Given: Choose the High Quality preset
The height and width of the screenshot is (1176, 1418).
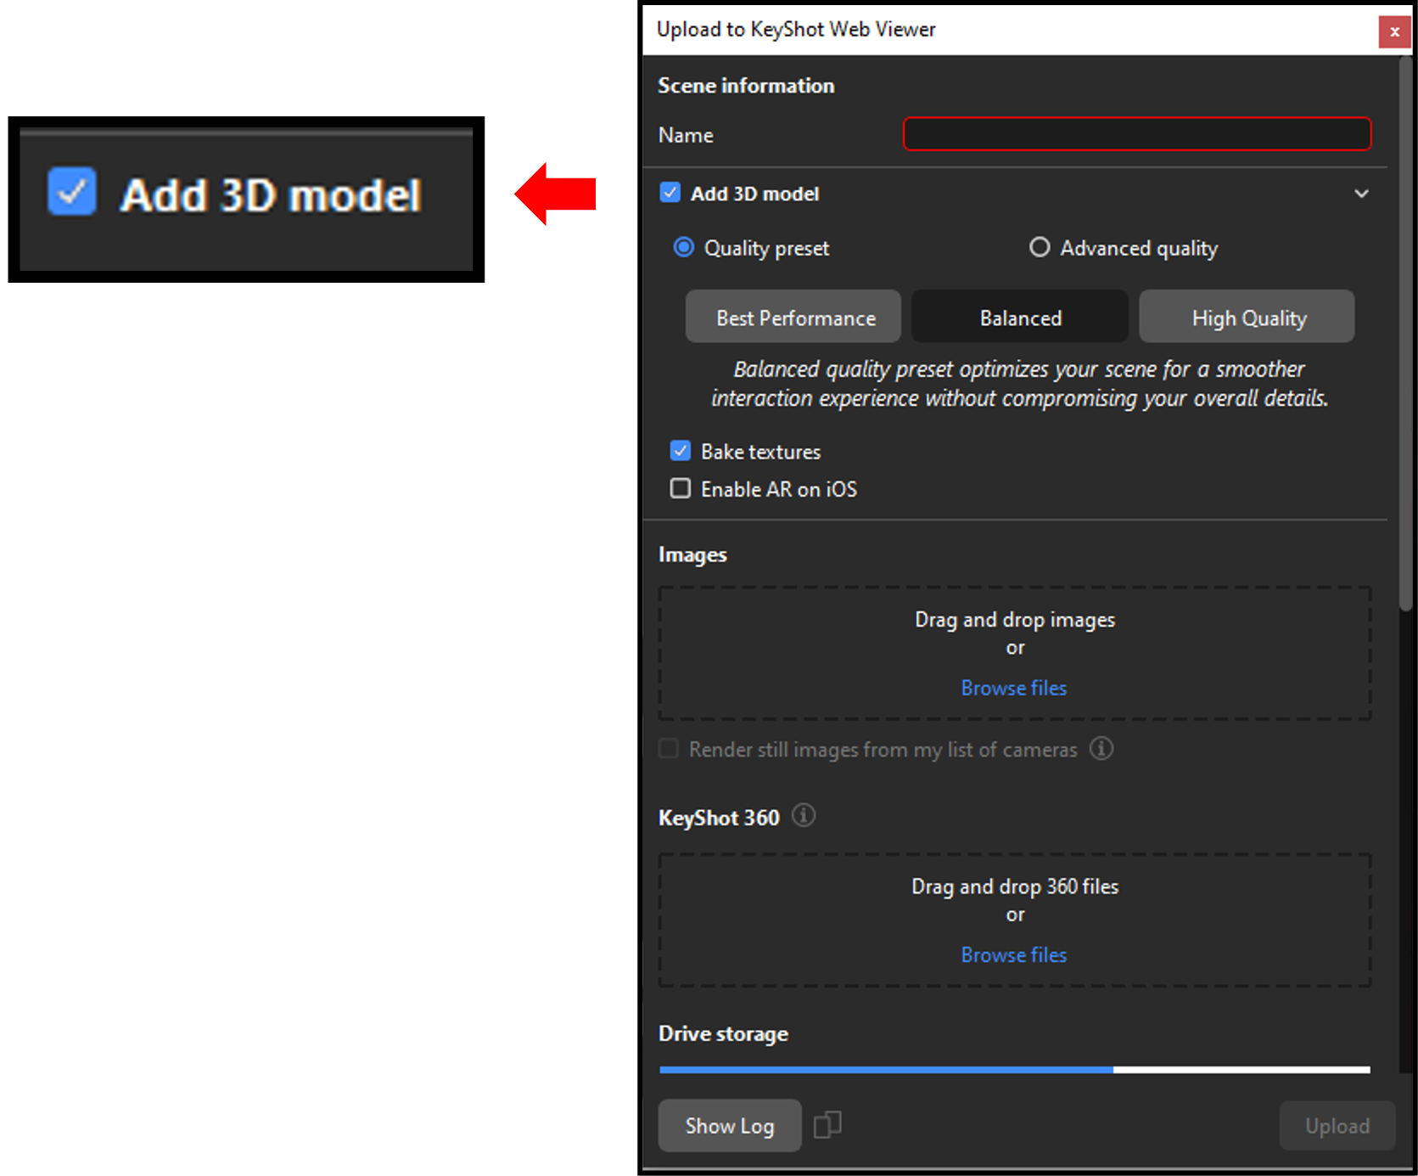Looking at the screenshot, I should 1247,317.
